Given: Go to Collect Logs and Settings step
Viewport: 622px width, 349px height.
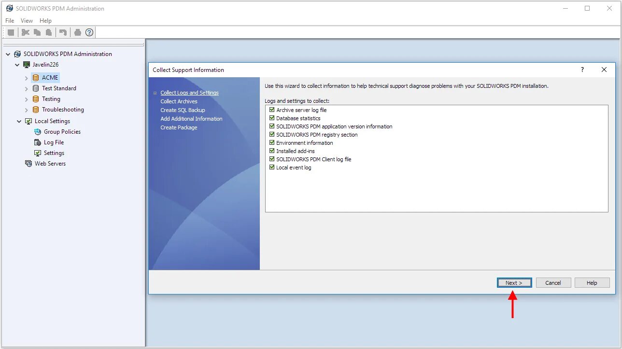Looking at the screenshot, I should point(189,93).
